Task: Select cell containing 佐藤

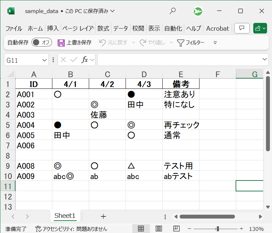Action: tap(107, 115)
